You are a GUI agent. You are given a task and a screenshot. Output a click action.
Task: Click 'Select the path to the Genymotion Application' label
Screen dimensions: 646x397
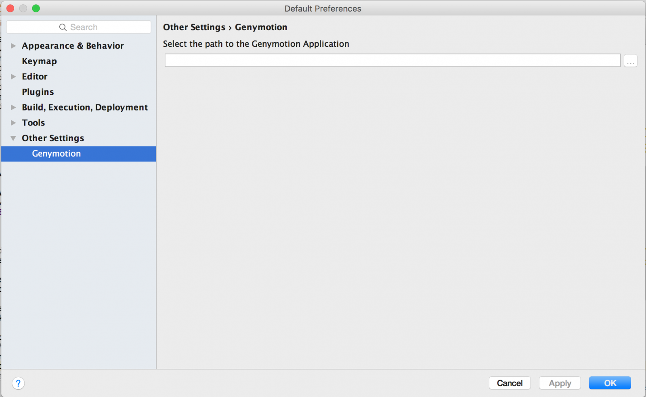pyautogui.click(x=256, y=44)
